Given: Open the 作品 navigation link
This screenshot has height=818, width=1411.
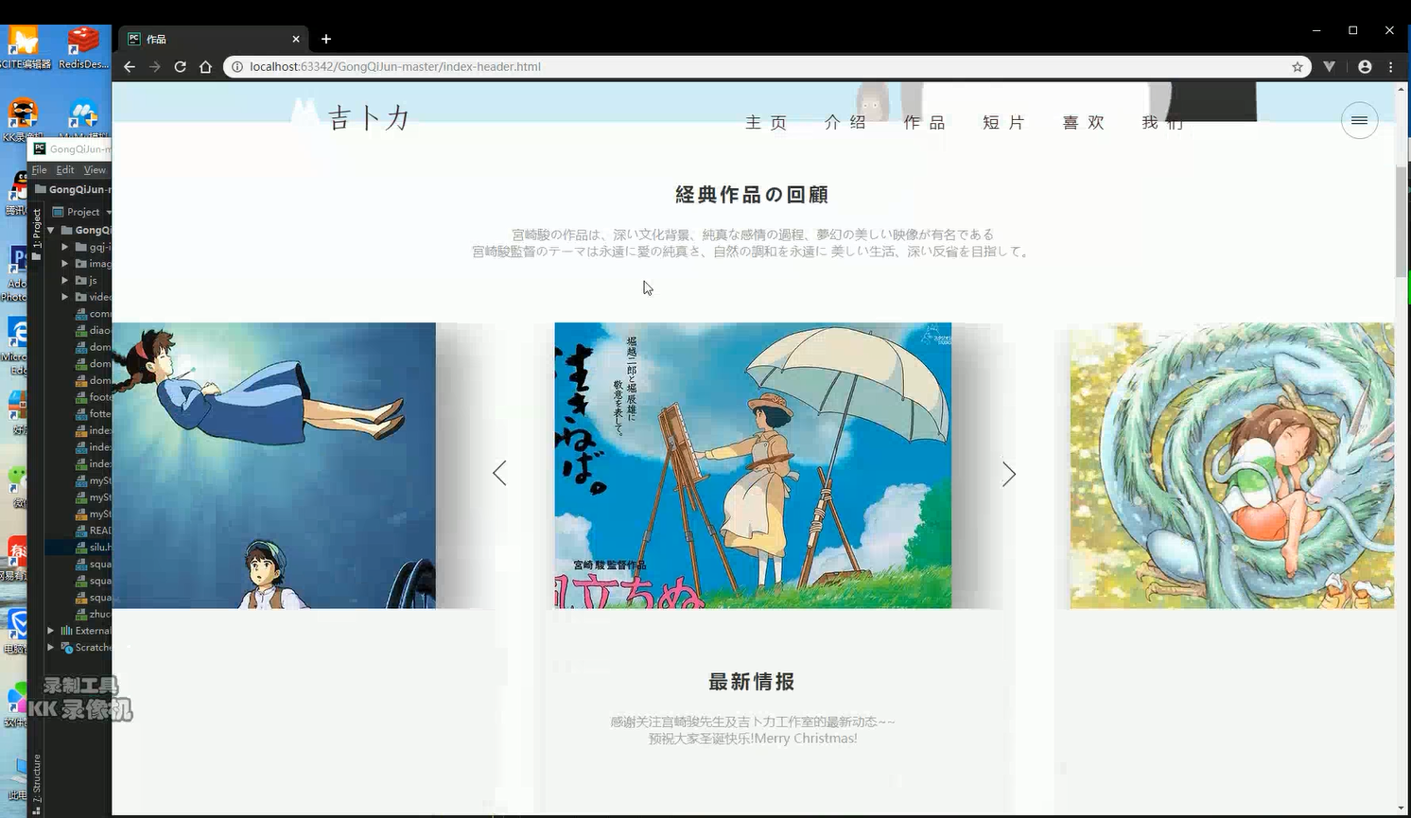Looking at the screenshot, I should (925, 123).
